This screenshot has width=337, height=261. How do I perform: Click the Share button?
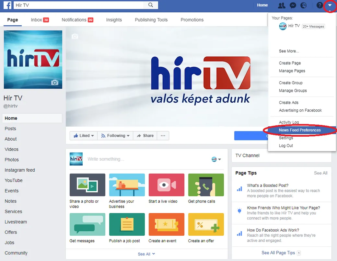click(x=145, y=136)
